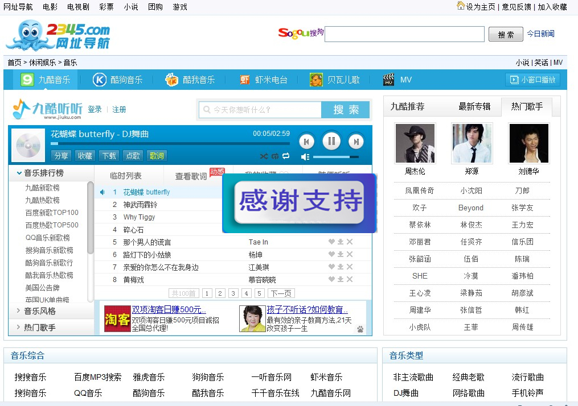The height and width of the screenshot is (406, 578).
Task: Remove the 江美琪 song from list
Action: pyautogui.click(x=350, y=267)
